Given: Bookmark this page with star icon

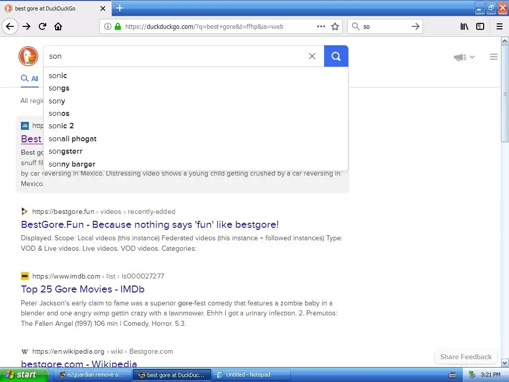Looking at the screenshot, I should click(335, 26).
